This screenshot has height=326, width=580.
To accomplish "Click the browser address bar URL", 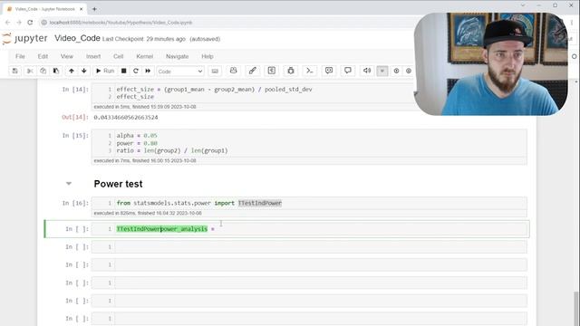I will 121,23.
